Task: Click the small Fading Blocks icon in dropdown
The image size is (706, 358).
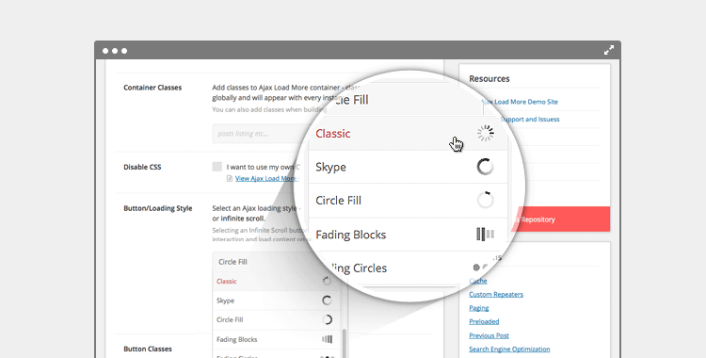Action: coord(328,339)
